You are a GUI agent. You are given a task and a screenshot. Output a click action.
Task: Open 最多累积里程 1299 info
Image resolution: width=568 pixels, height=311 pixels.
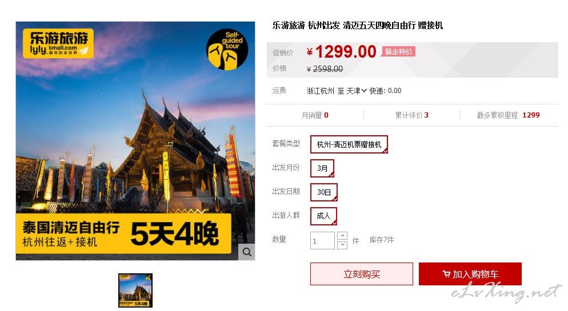(x=508, y=115)
